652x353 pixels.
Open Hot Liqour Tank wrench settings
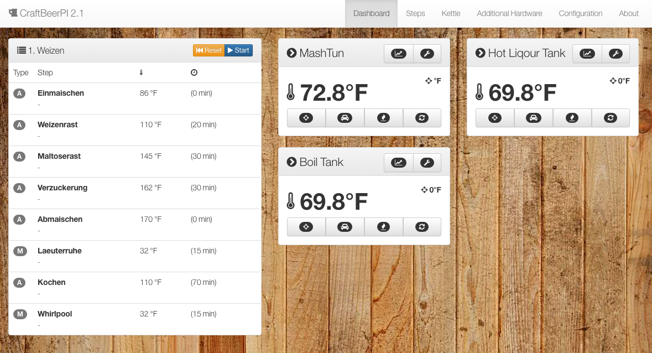coord(616,54)
